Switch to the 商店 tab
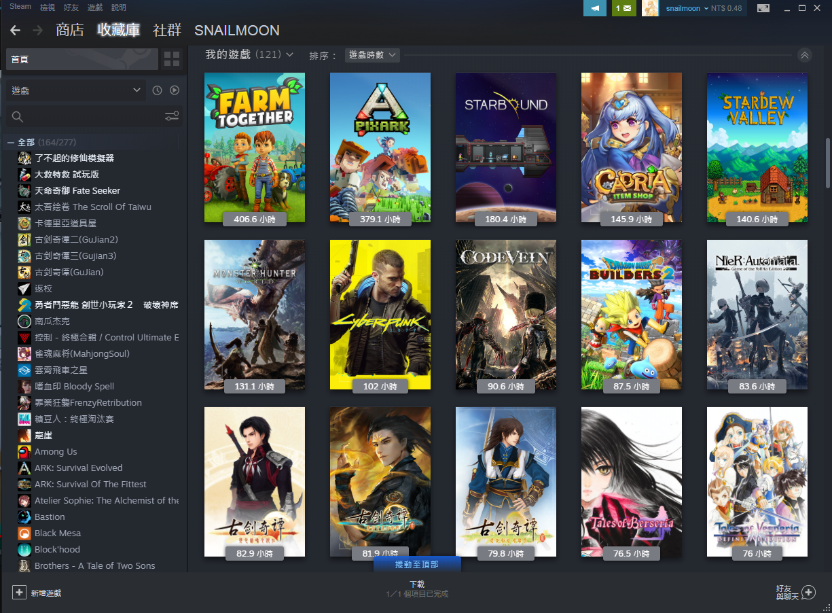The width and height of the screenshot is (832, 613). coord(70,30)
